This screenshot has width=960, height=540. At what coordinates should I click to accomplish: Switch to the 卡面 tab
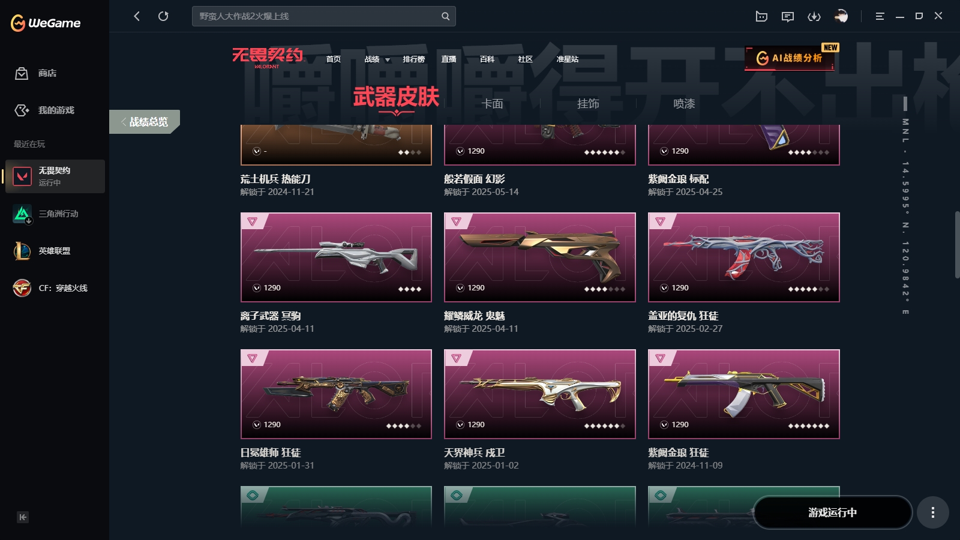tap(492, 104)
